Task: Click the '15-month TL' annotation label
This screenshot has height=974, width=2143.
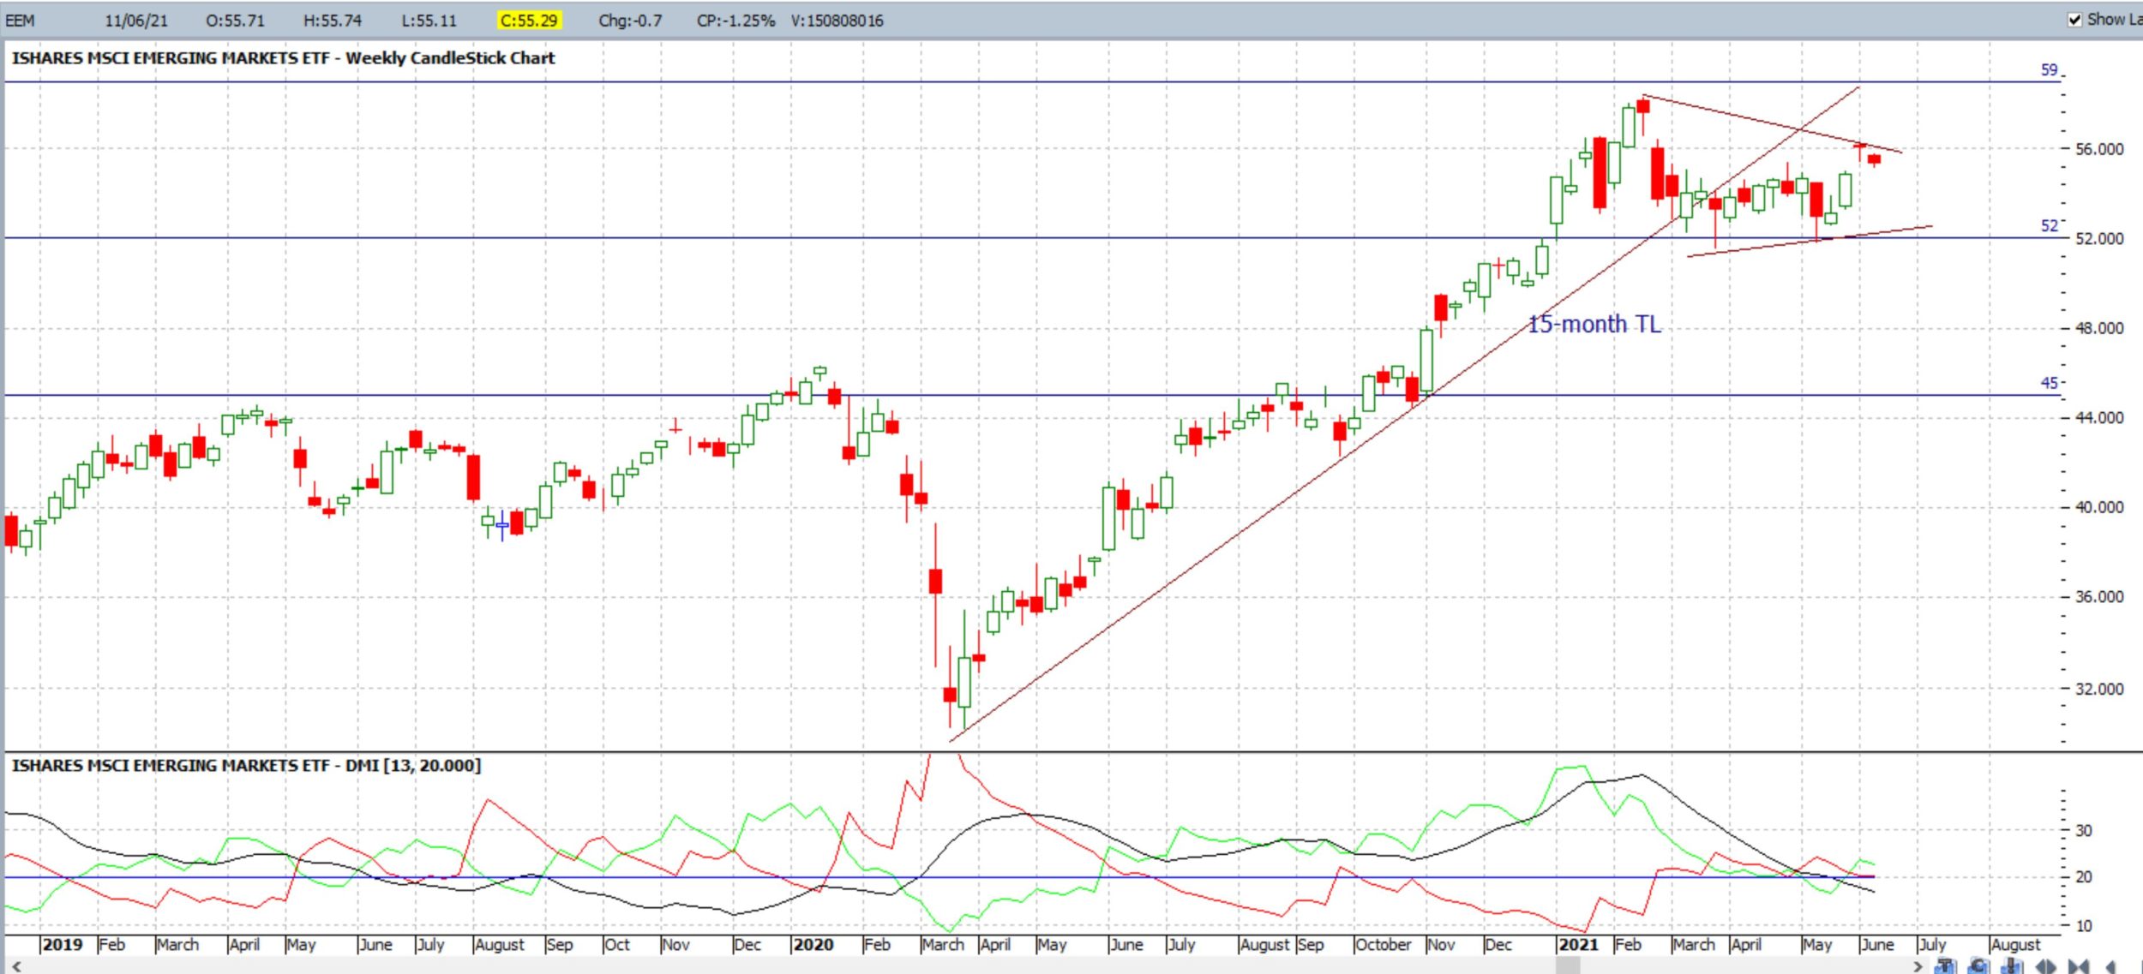Action: pos(1594,324)
